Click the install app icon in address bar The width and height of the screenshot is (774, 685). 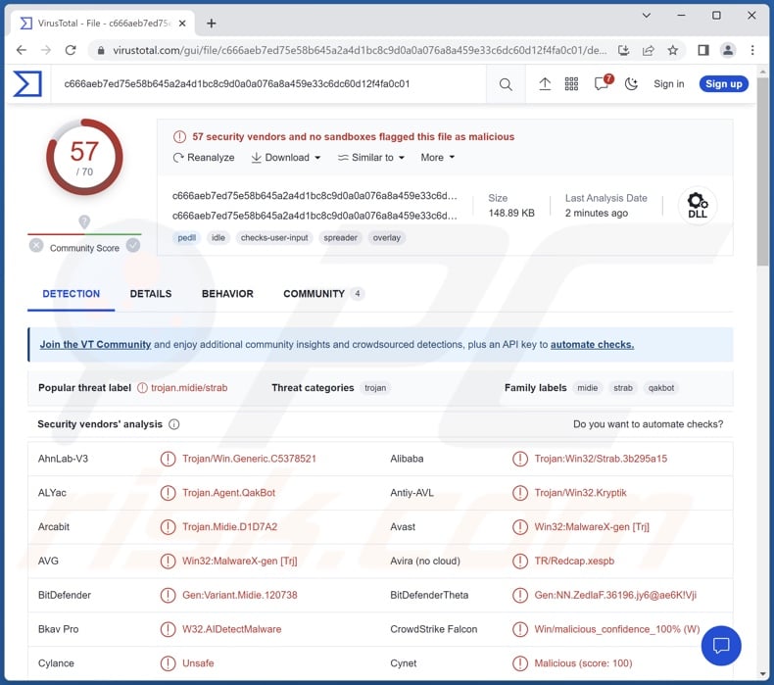[x=623, y=50]
